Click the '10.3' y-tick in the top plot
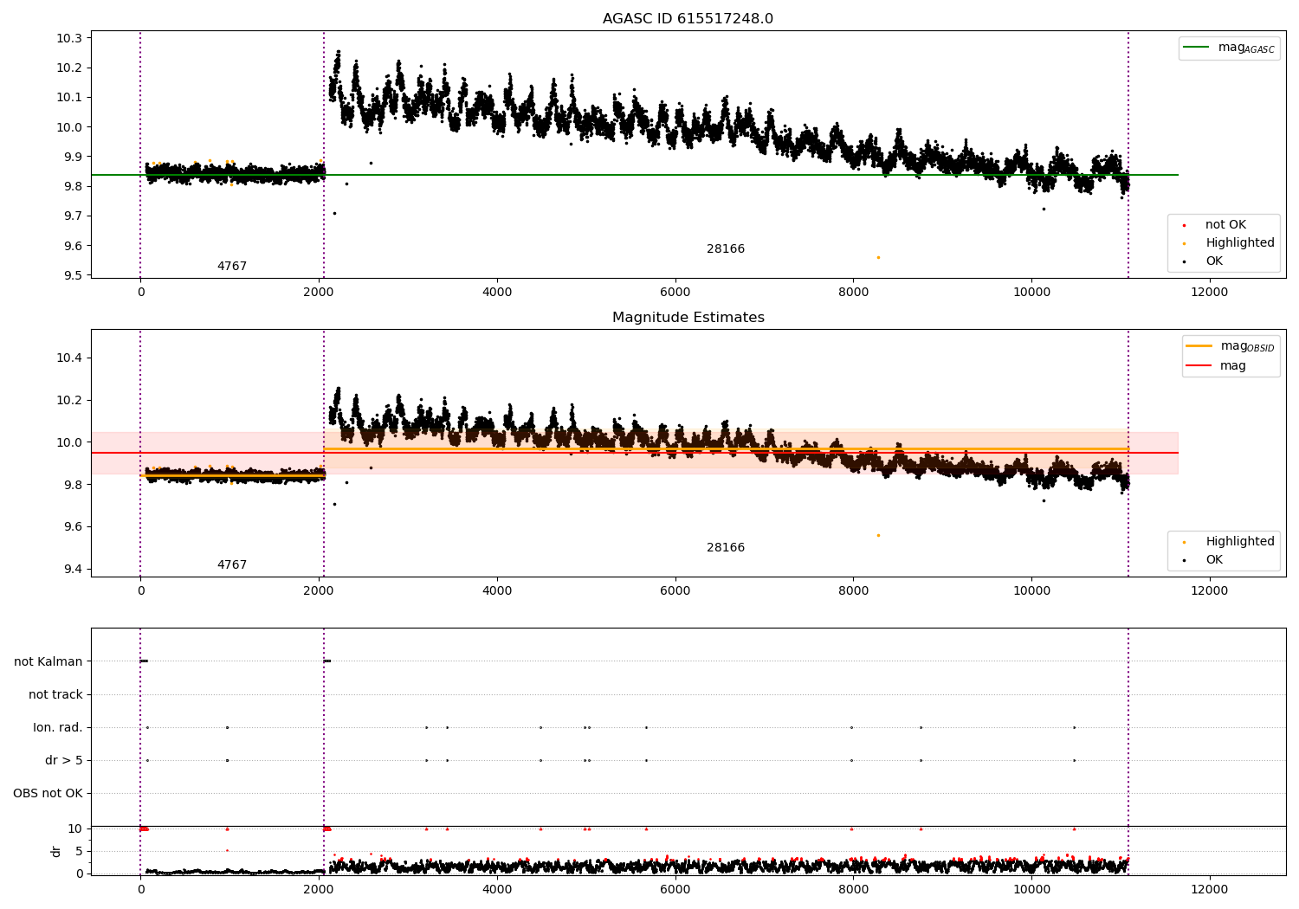The height and width of the screenshot is (909, 1299). coord(69,38)
